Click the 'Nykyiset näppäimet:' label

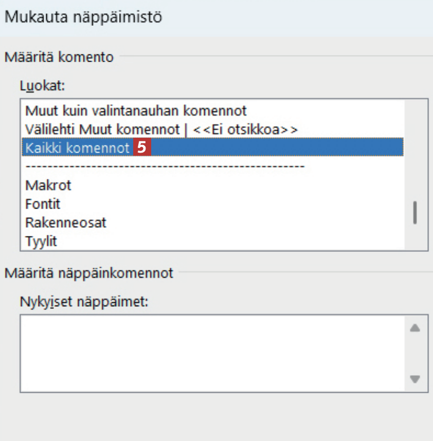[x=84, y=301]
